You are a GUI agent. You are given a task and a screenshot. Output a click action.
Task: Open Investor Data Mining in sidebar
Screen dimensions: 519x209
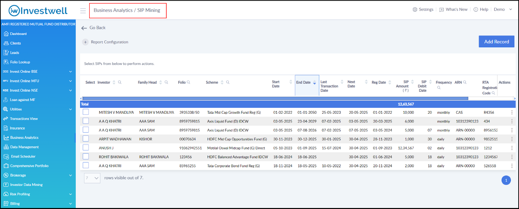pos(26,185)
